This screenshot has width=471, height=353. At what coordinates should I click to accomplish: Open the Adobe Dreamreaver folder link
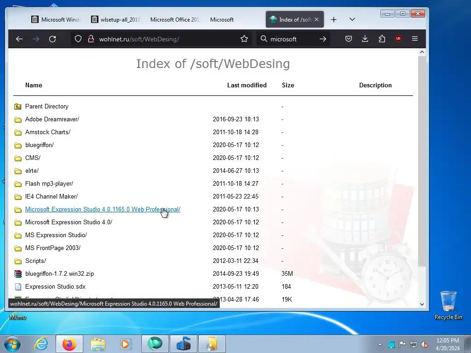[52, 119]
